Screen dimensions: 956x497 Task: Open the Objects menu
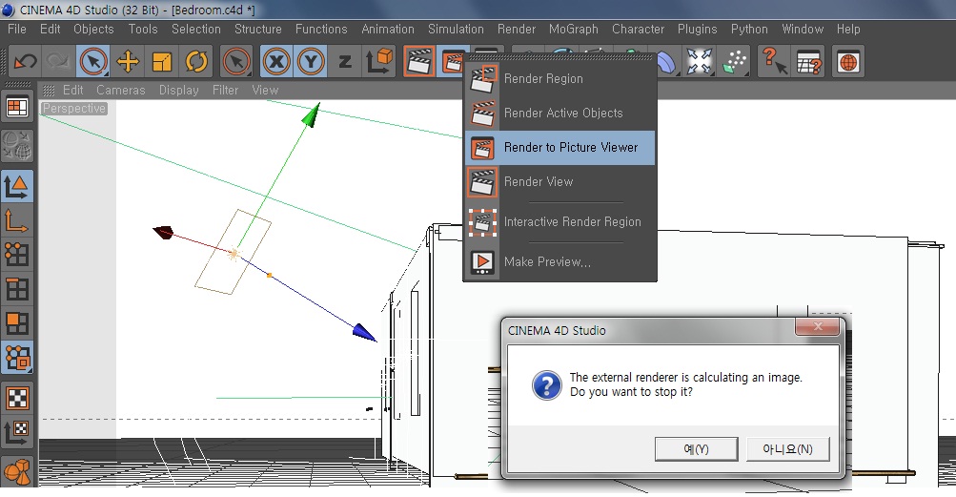click(x=93, y=30)
